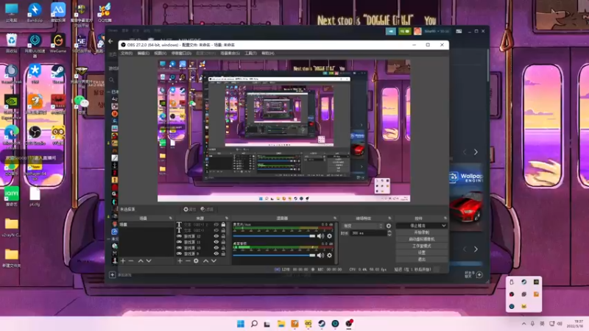
Task: Open source properties gear below sources list
Action: pos(196,261)
